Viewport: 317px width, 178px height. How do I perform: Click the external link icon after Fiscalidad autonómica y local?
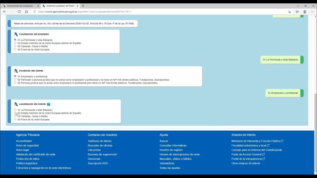point(268,145)
